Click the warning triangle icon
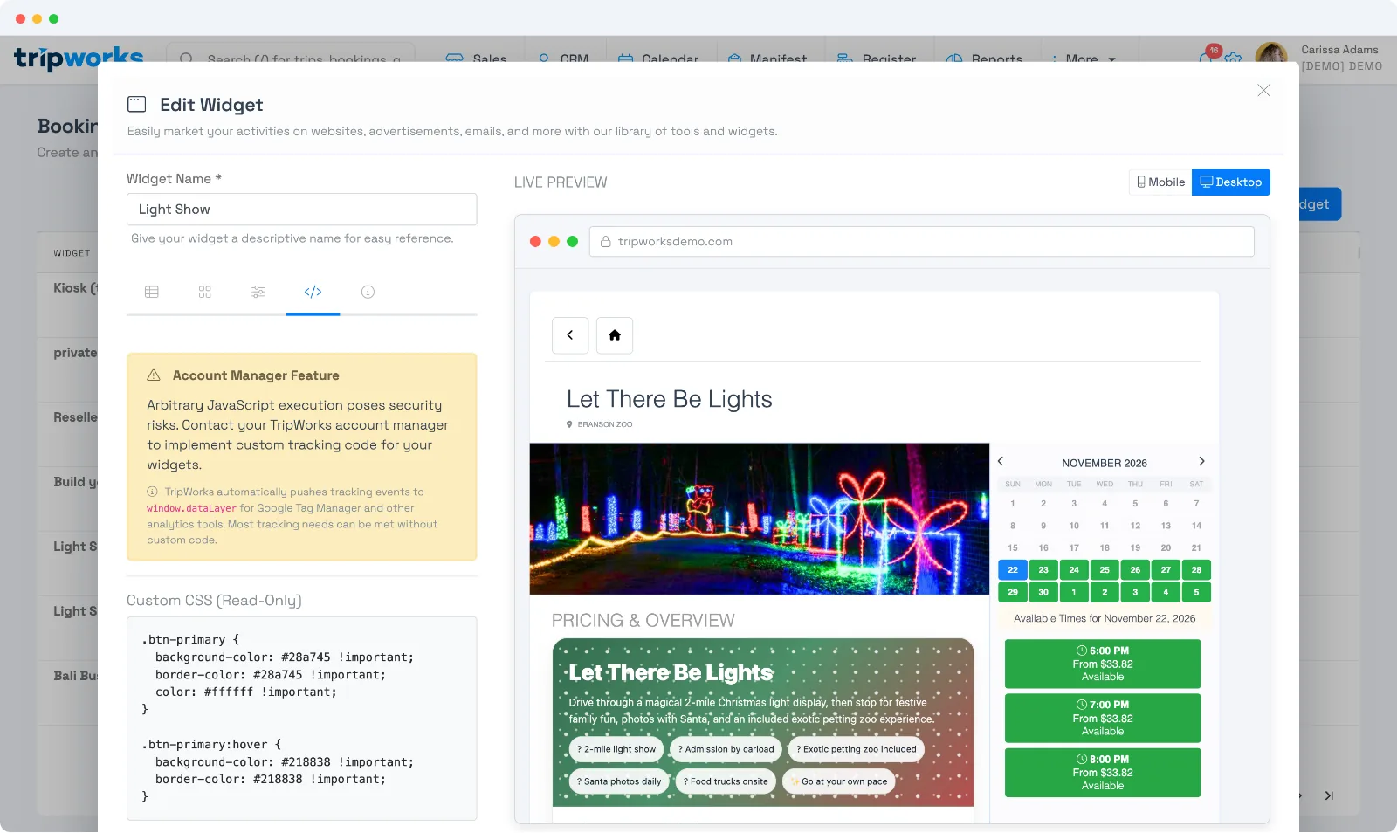This screenshot has height=833, width=1397. coord(154,375)
